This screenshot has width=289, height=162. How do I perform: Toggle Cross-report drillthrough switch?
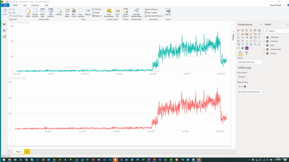244,77
